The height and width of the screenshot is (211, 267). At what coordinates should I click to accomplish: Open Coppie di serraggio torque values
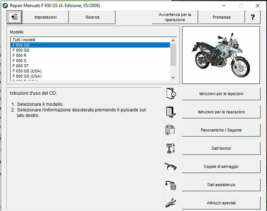(221, 166)
